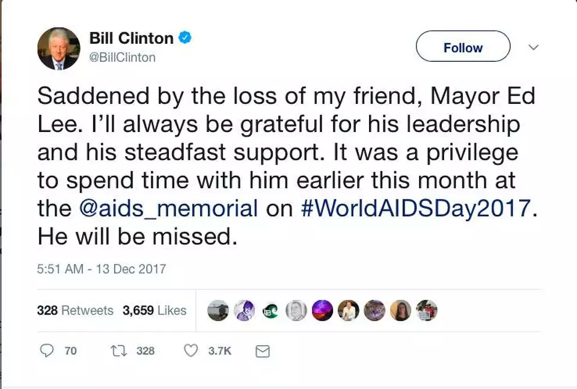Open Bill Clinton's profile picture
Screen dimensions: 577x389
pyautogui.click(x=58, y=49)
